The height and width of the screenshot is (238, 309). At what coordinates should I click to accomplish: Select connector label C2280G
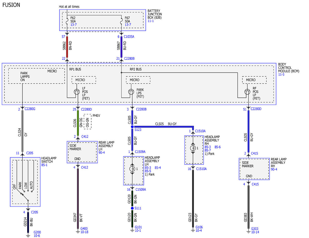coord(30,109)
